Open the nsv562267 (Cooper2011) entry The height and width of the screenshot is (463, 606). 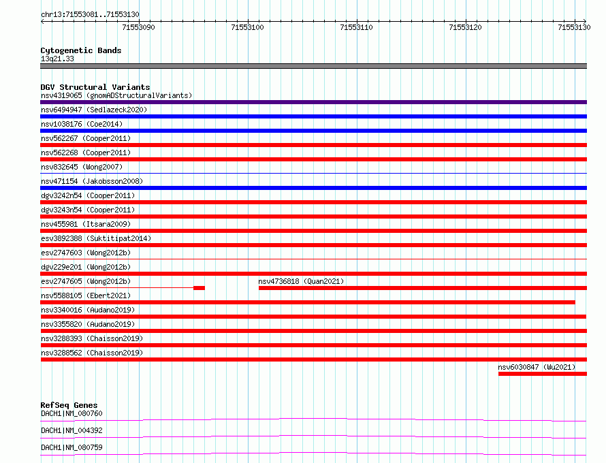86,138
